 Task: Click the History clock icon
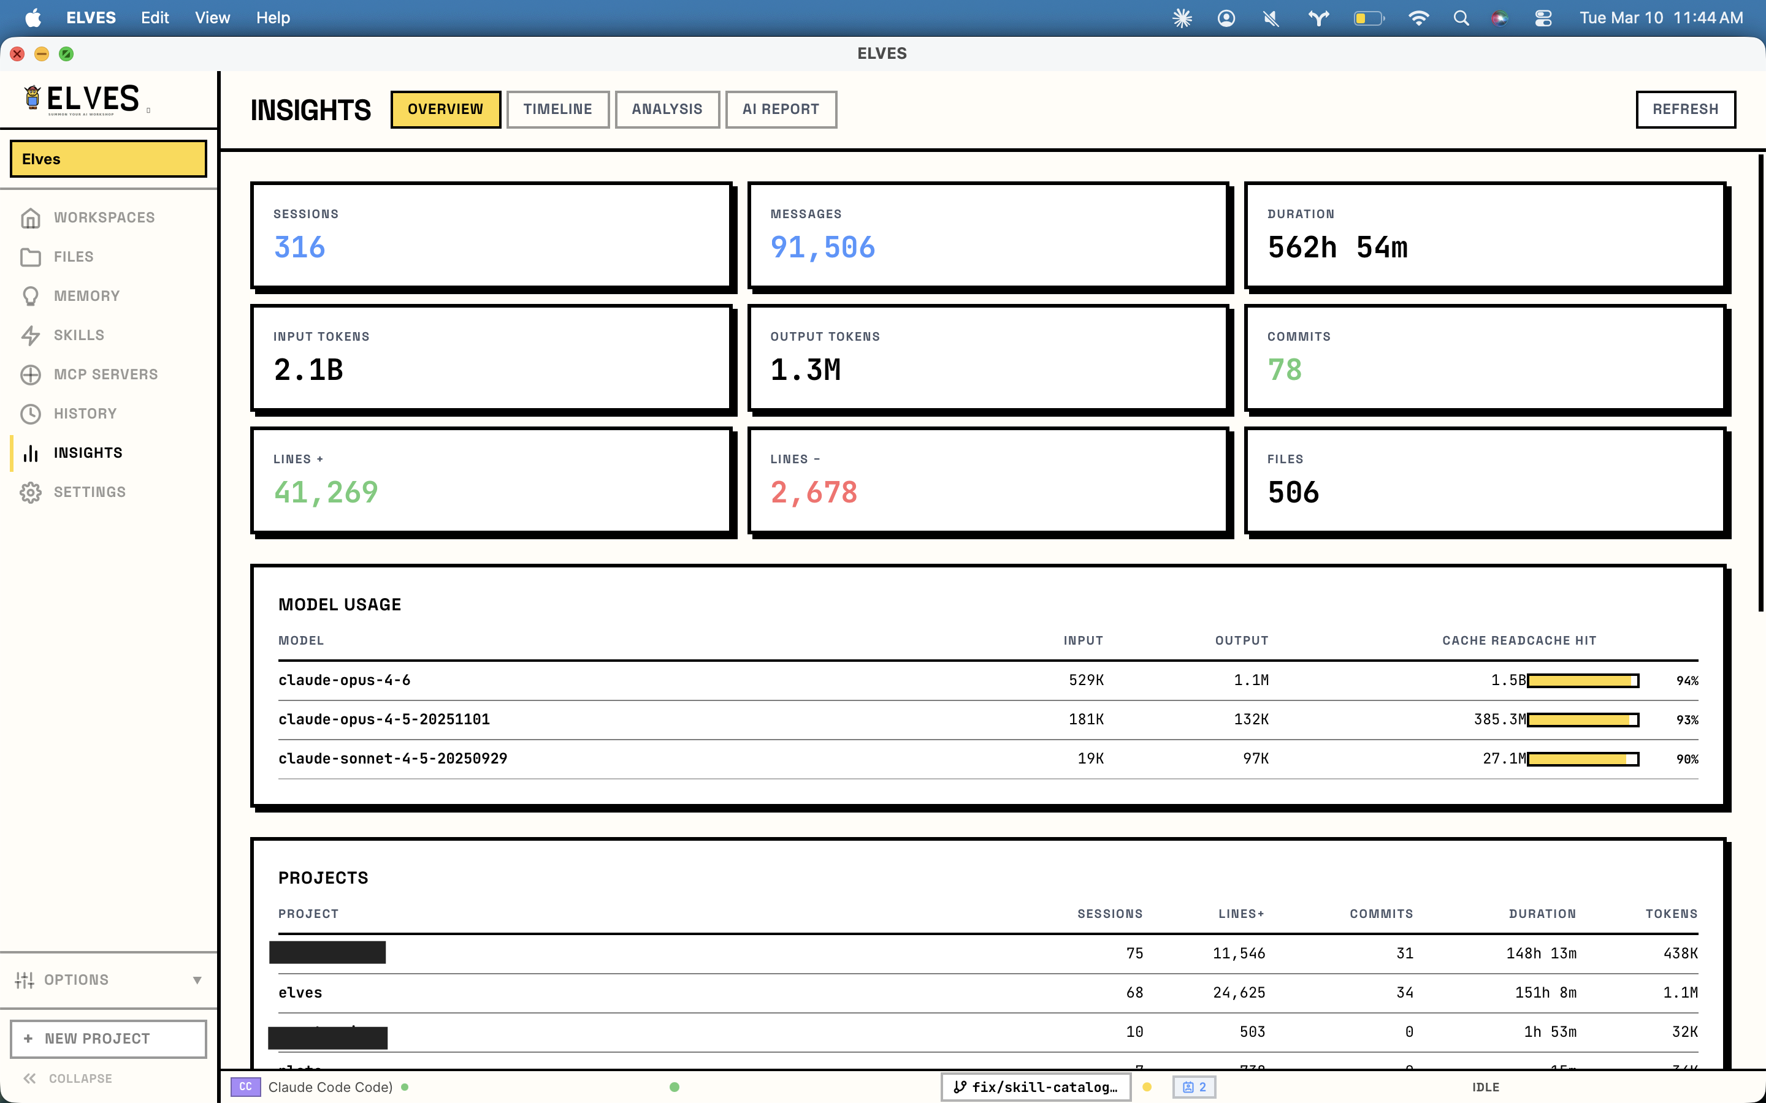pos(30,414)
